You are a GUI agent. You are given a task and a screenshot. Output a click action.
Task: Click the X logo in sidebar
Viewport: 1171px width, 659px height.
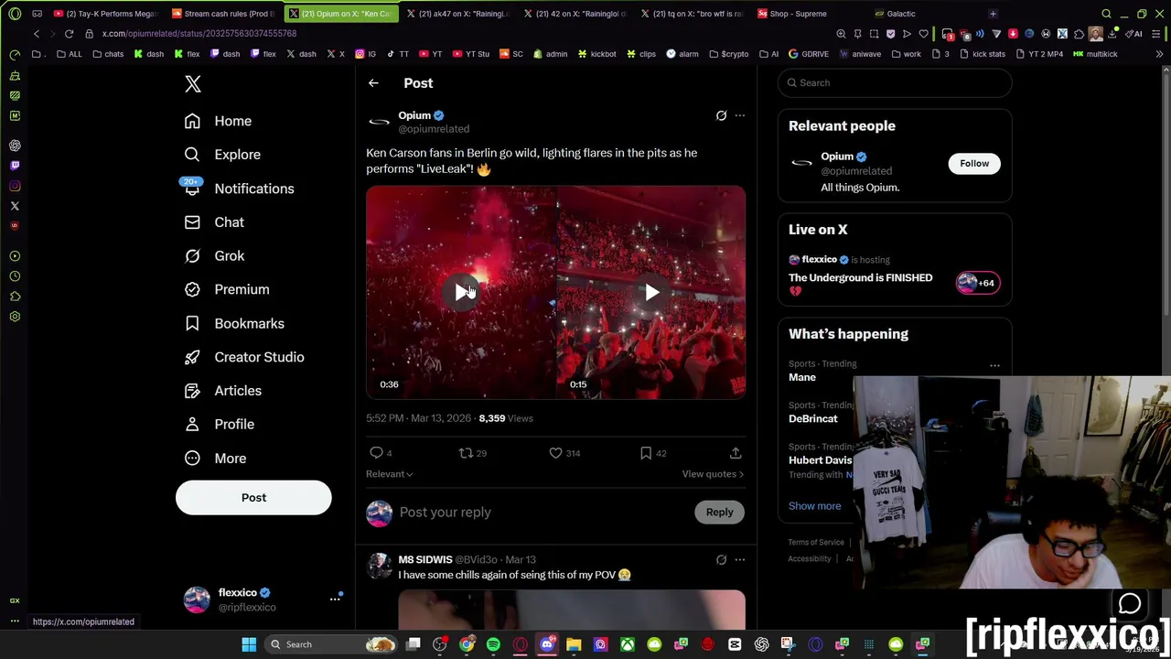pos(192,84)
